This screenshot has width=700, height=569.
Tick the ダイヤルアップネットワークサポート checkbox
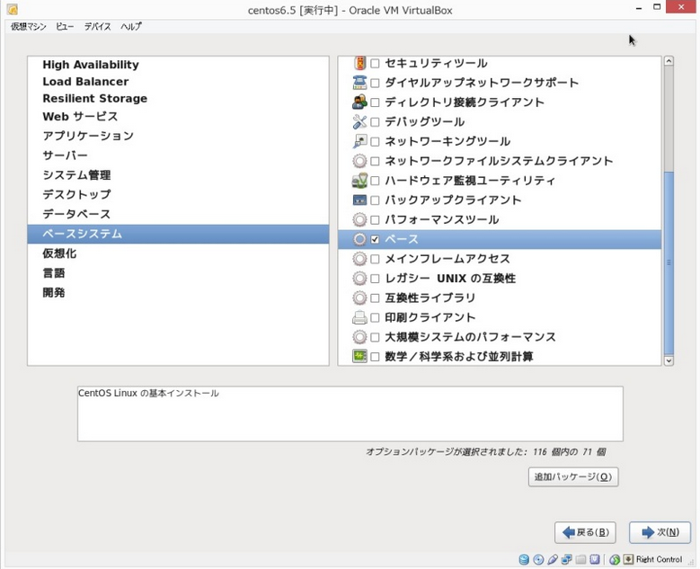(375, 83)
